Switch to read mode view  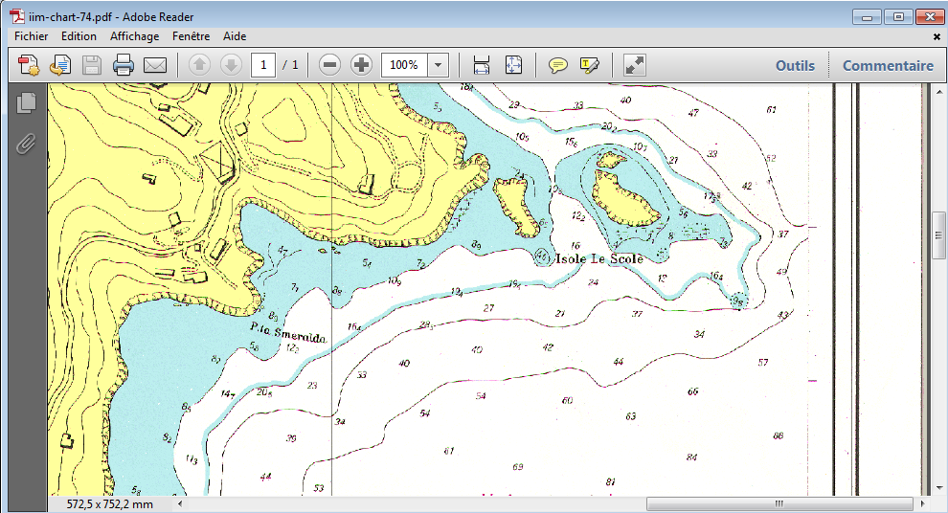[634, 65]
